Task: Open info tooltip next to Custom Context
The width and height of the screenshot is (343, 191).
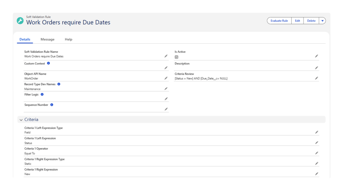Action: [49, 64]
